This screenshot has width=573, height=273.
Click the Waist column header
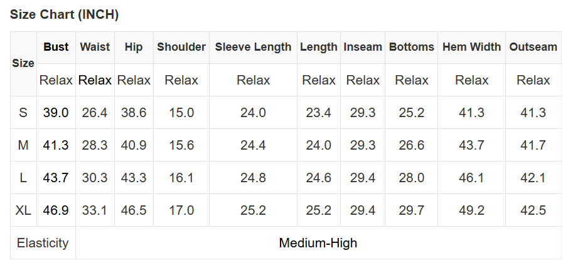(x=95, y=47)
